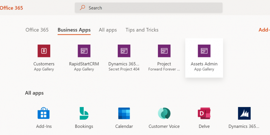Viewport: 270px width, 135px height.
Task: Launch the Assets Admin app icon
Action: pyautogui.click(x=204, y=51)
